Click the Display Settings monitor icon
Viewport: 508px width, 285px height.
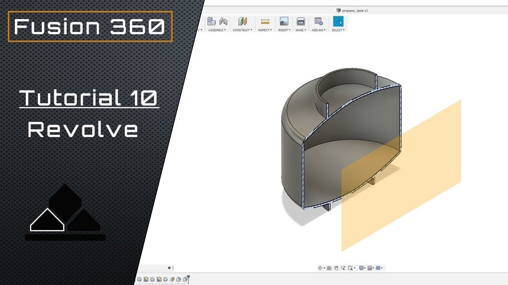pyautogui.click(x=361, y=268)
